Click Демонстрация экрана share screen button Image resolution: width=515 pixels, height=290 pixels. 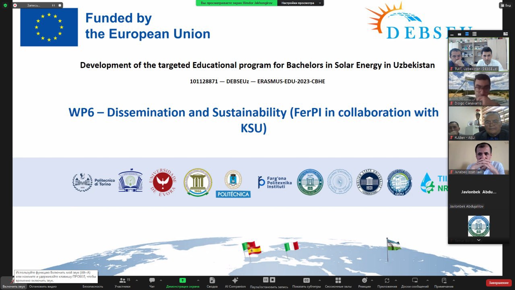[183, 281]
